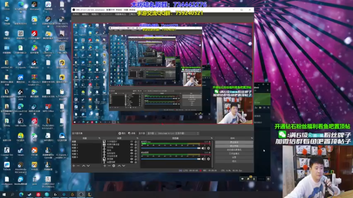
Task: Open the Microsoft Edge desktop shortcut
Action: click(20, 109)
